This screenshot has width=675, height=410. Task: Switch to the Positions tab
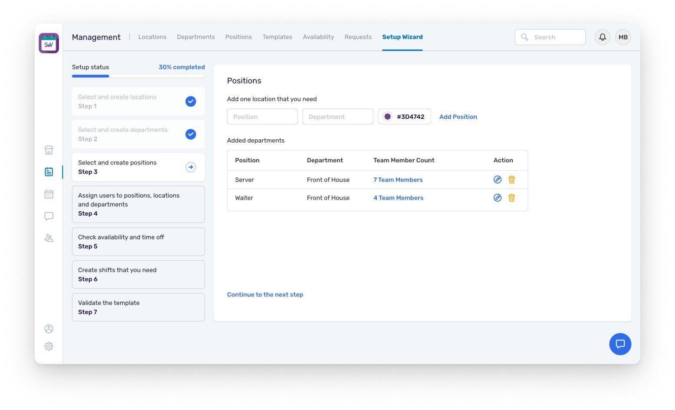(x=238, y=37)
